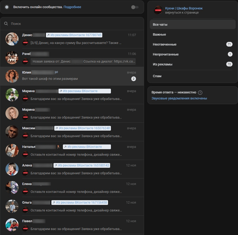The image size is (238, 235).
Task: Open Ольга's avatar thumbnail
Action: tap(12, 206)
